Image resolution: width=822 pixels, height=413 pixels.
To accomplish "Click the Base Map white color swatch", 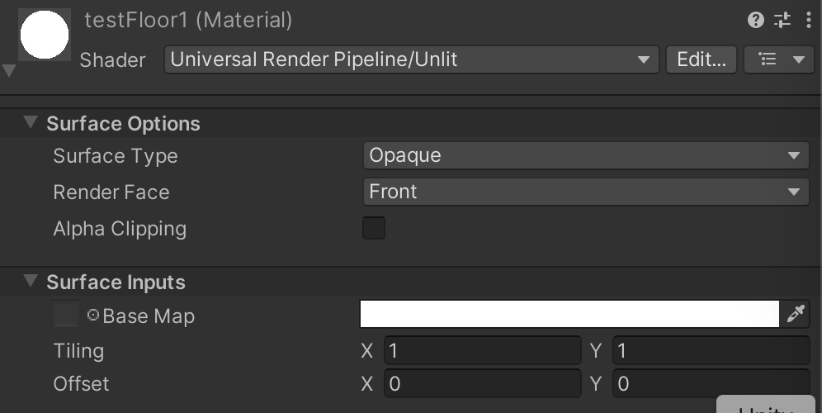I will [x=569, y=314].
